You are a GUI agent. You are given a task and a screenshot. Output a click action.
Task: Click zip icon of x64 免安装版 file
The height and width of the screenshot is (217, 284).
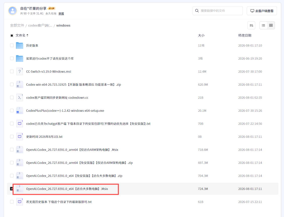pos(20,176)
